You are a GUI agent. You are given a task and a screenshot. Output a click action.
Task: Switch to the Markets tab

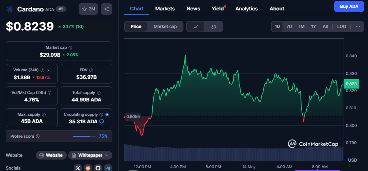(x=165, y=9)
